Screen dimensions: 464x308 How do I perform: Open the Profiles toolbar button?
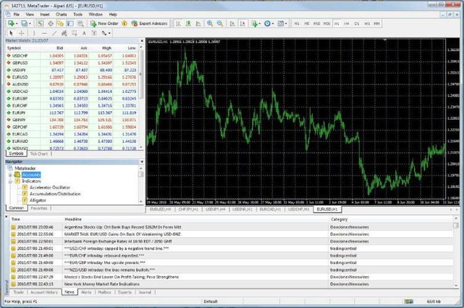click(24, 23)
